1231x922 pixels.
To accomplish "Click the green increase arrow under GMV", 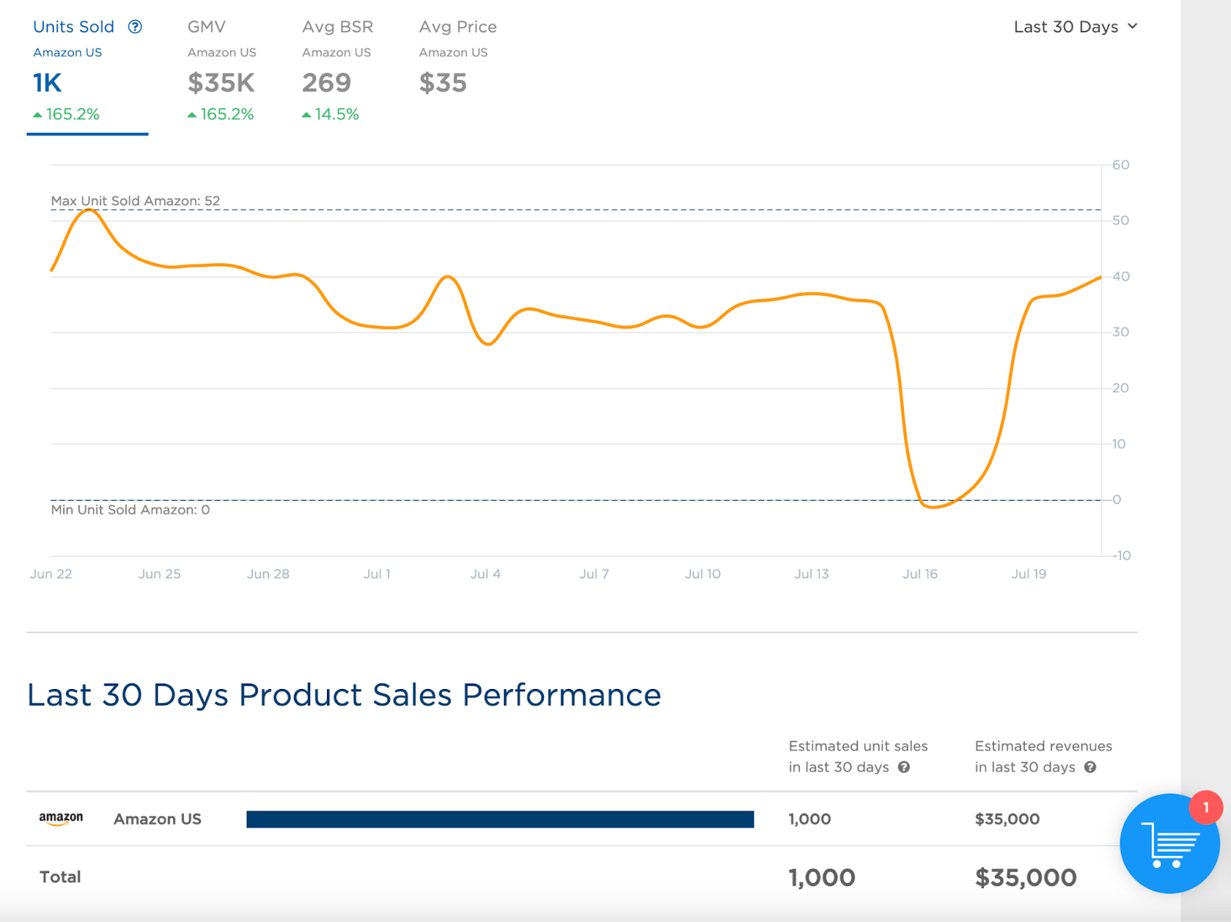I will pos(191,114).
